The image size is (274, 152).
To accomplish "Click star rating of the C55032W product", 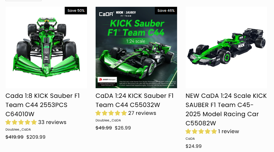I will point(111,113).
